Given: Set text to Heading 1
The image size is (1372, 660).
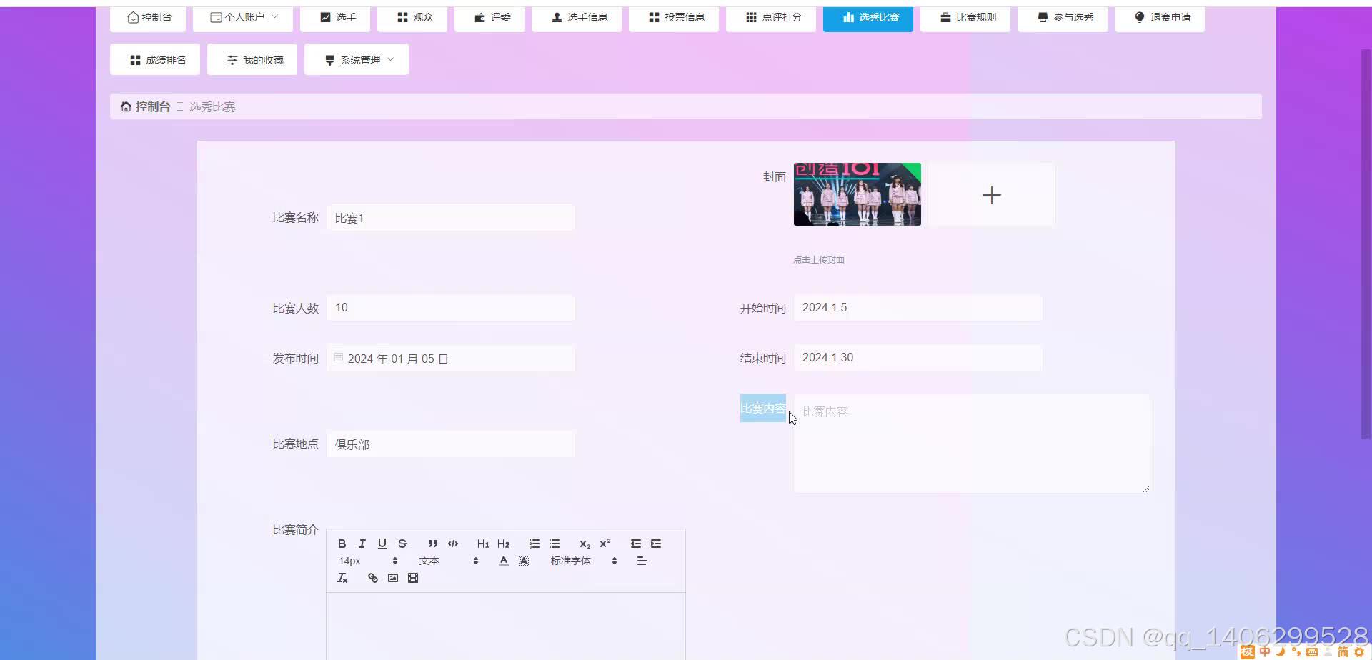Looking at the screenshot, I should click(x=483, y=544).
